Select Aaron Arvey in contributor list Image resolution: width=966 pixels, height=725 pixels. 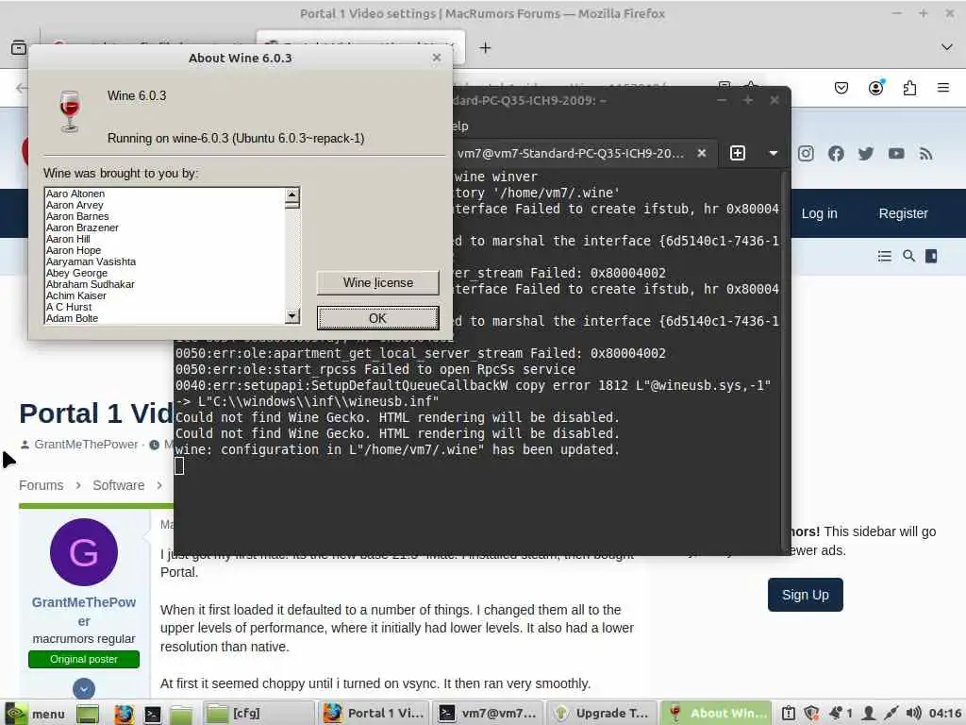[x=75, y=205]
